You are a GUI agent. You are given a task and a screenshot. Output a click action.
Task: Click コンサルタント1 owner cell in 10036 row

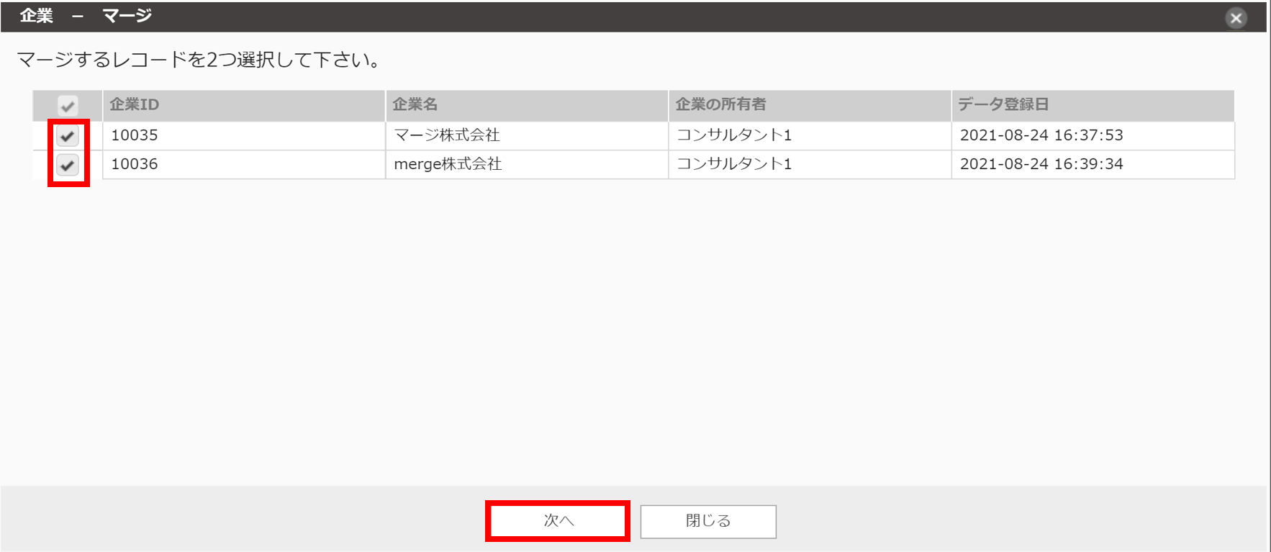pos(734,164)
